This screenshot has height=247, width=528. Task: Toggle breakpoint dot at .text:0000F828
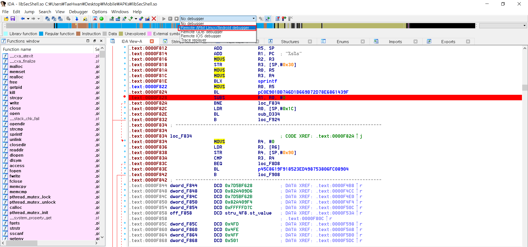[125, 97]
